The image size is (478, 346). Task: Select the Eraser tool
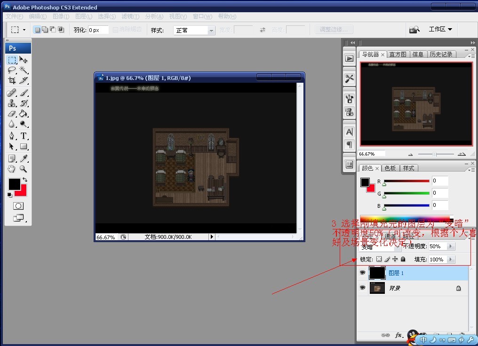click(x=12, y=114)
